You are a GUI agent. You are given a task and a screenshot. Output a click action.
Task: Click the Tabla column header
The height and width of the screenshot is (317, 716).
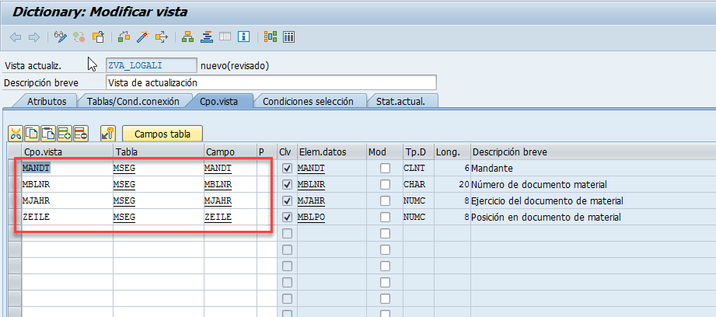tap(159, 152)
